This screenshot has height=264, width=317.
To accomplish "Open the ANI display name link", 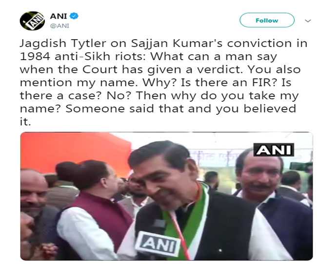I will (59, 16).
